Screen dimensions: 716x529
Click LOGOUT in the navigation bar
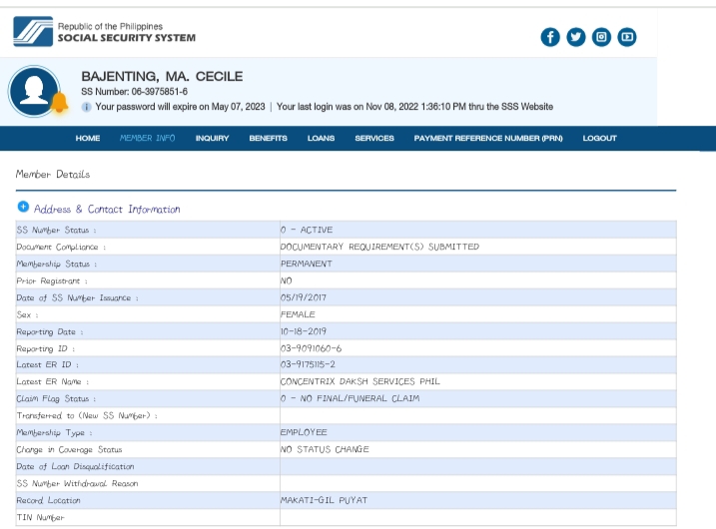(x=599, y=139)
